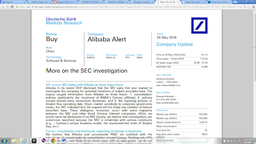The height and width of the screenshot is (144, 256).
Task: Click "Cainiao consolidation and disclosure" subheading
Action: (94, 131)
